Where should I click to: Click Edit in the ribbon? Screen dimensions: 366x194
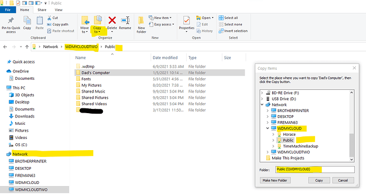[202, 24]
